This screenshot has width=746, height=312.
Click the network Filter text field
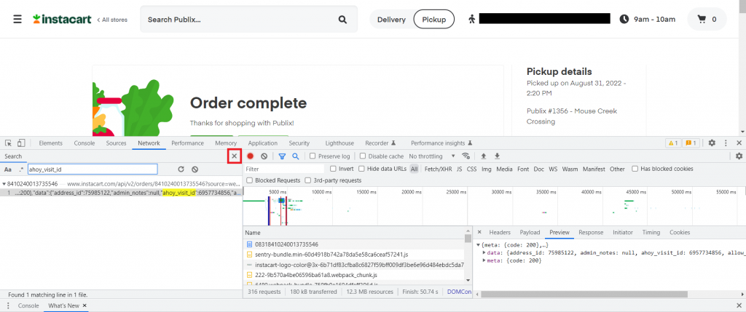(284, 169)
